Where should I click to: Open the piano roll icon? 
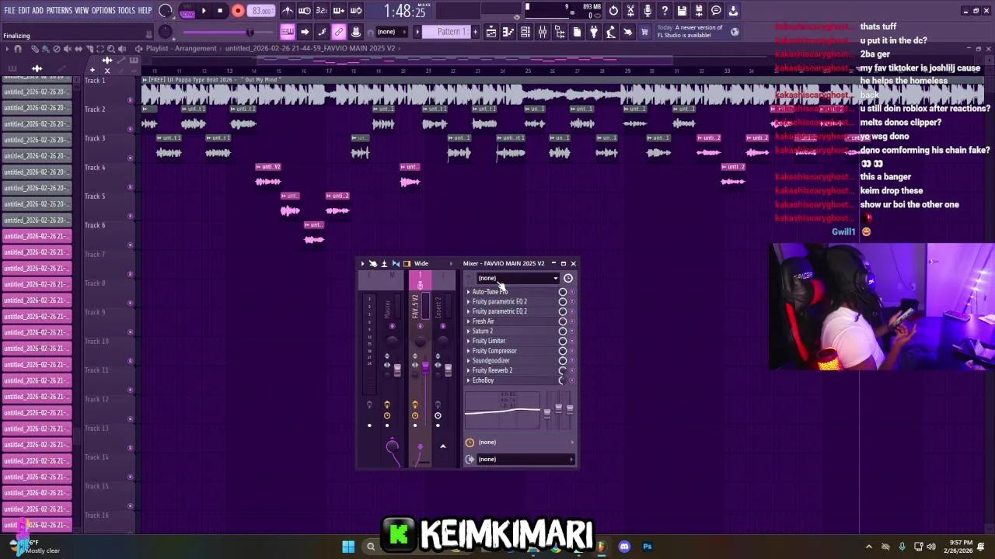tap(508, 32)
